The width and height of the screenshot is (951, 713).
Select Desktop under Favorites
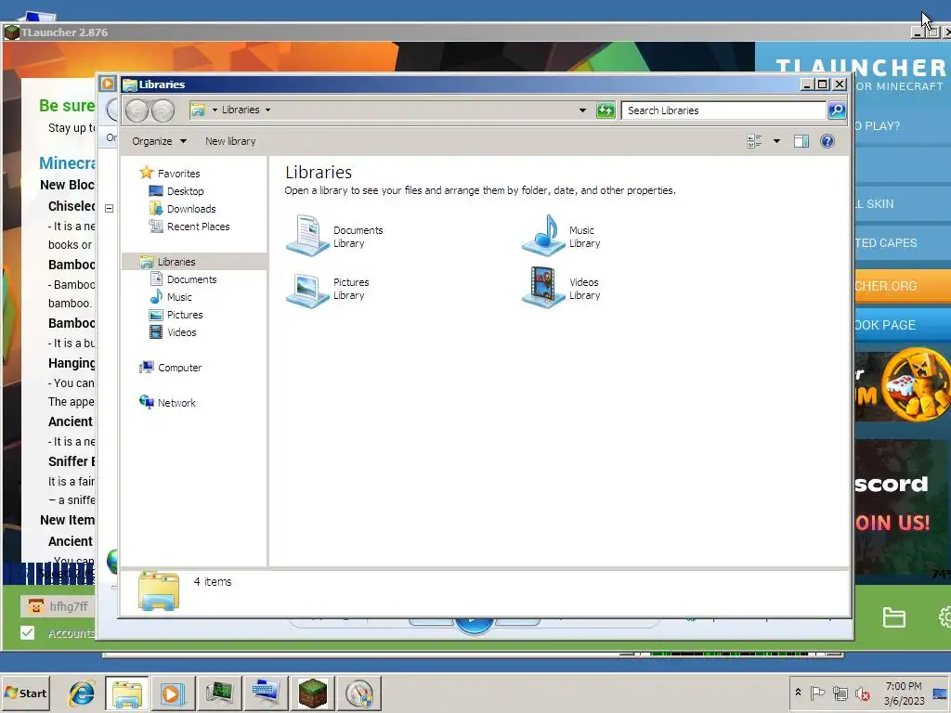[185, 191]
